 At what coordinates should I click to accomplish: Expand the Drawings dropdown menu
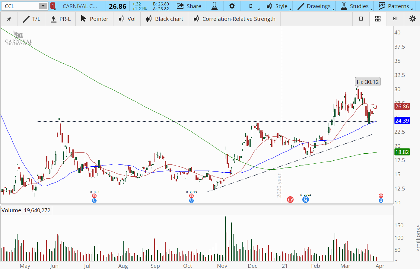(x=315, y=6)
